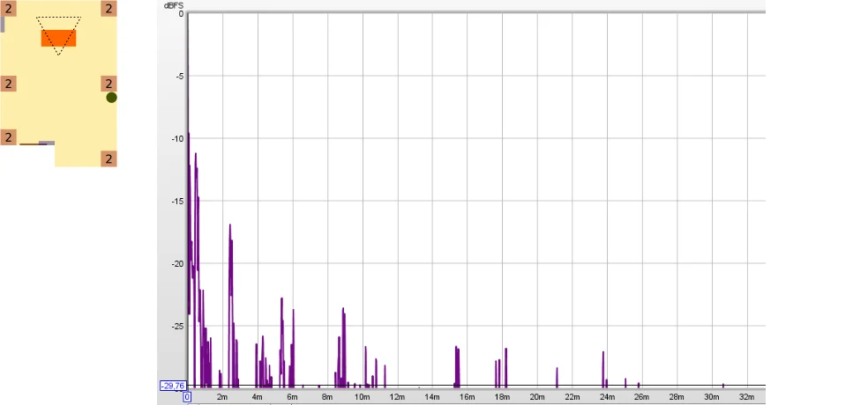Select the purple bar on the room's upper-left wall

(3, 25)
